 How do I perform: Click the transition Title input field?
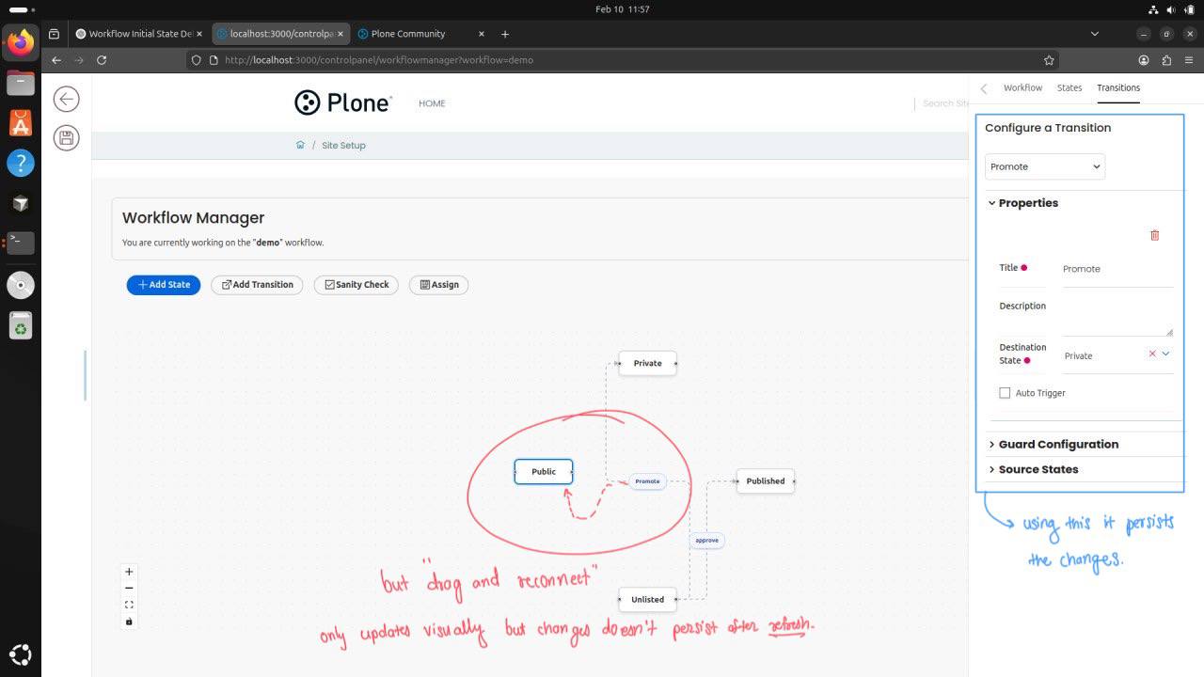click(1117, 269)
